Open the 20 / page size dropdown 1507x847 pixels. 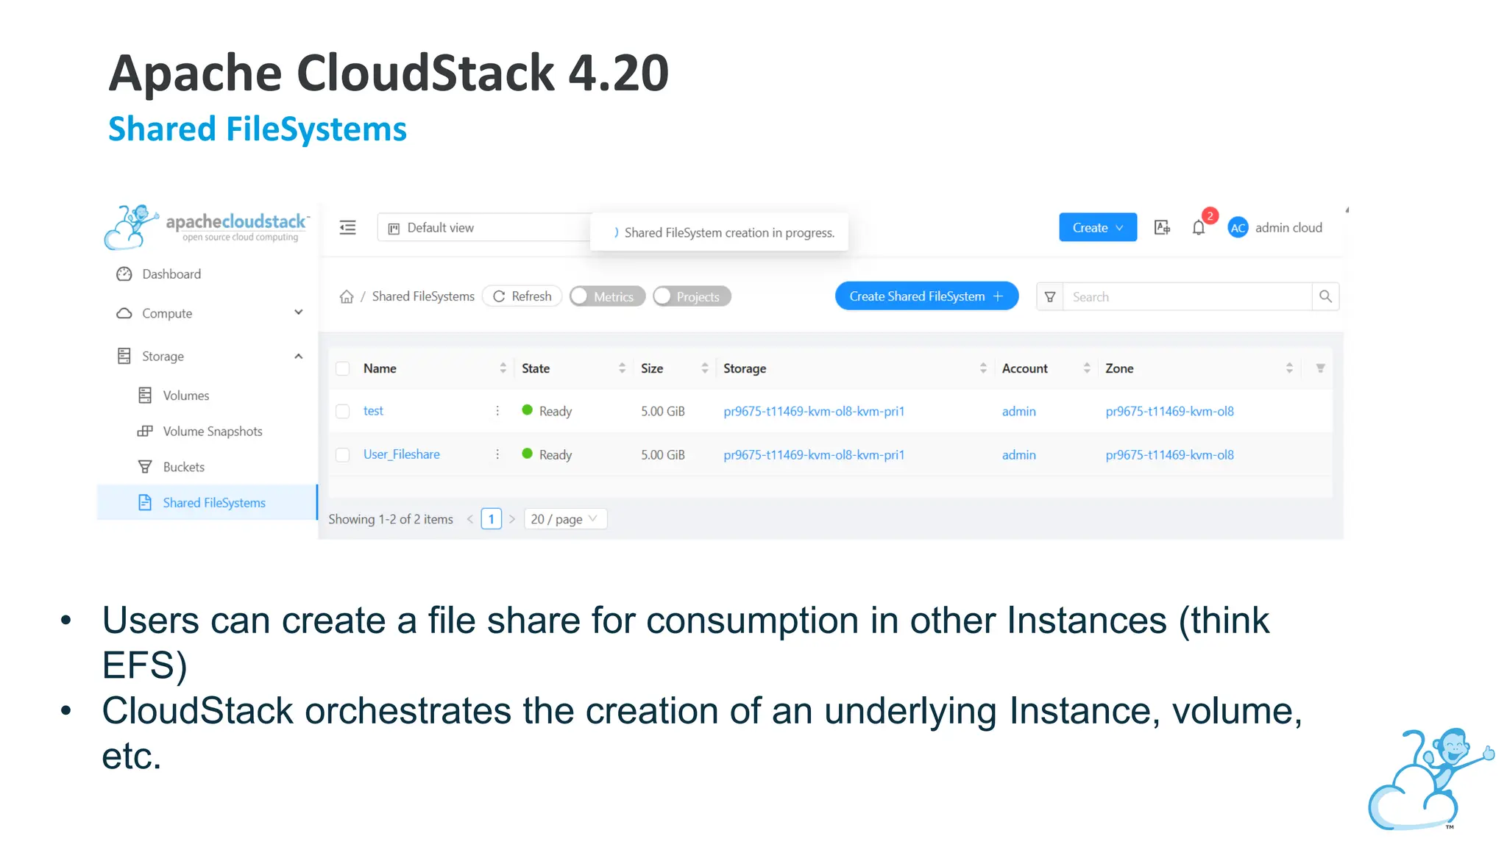point(564,519)
